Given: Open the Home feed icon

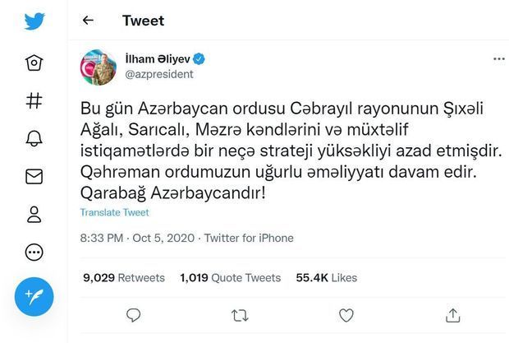Looking at the screenshot, I should click(x=34, y=63).
